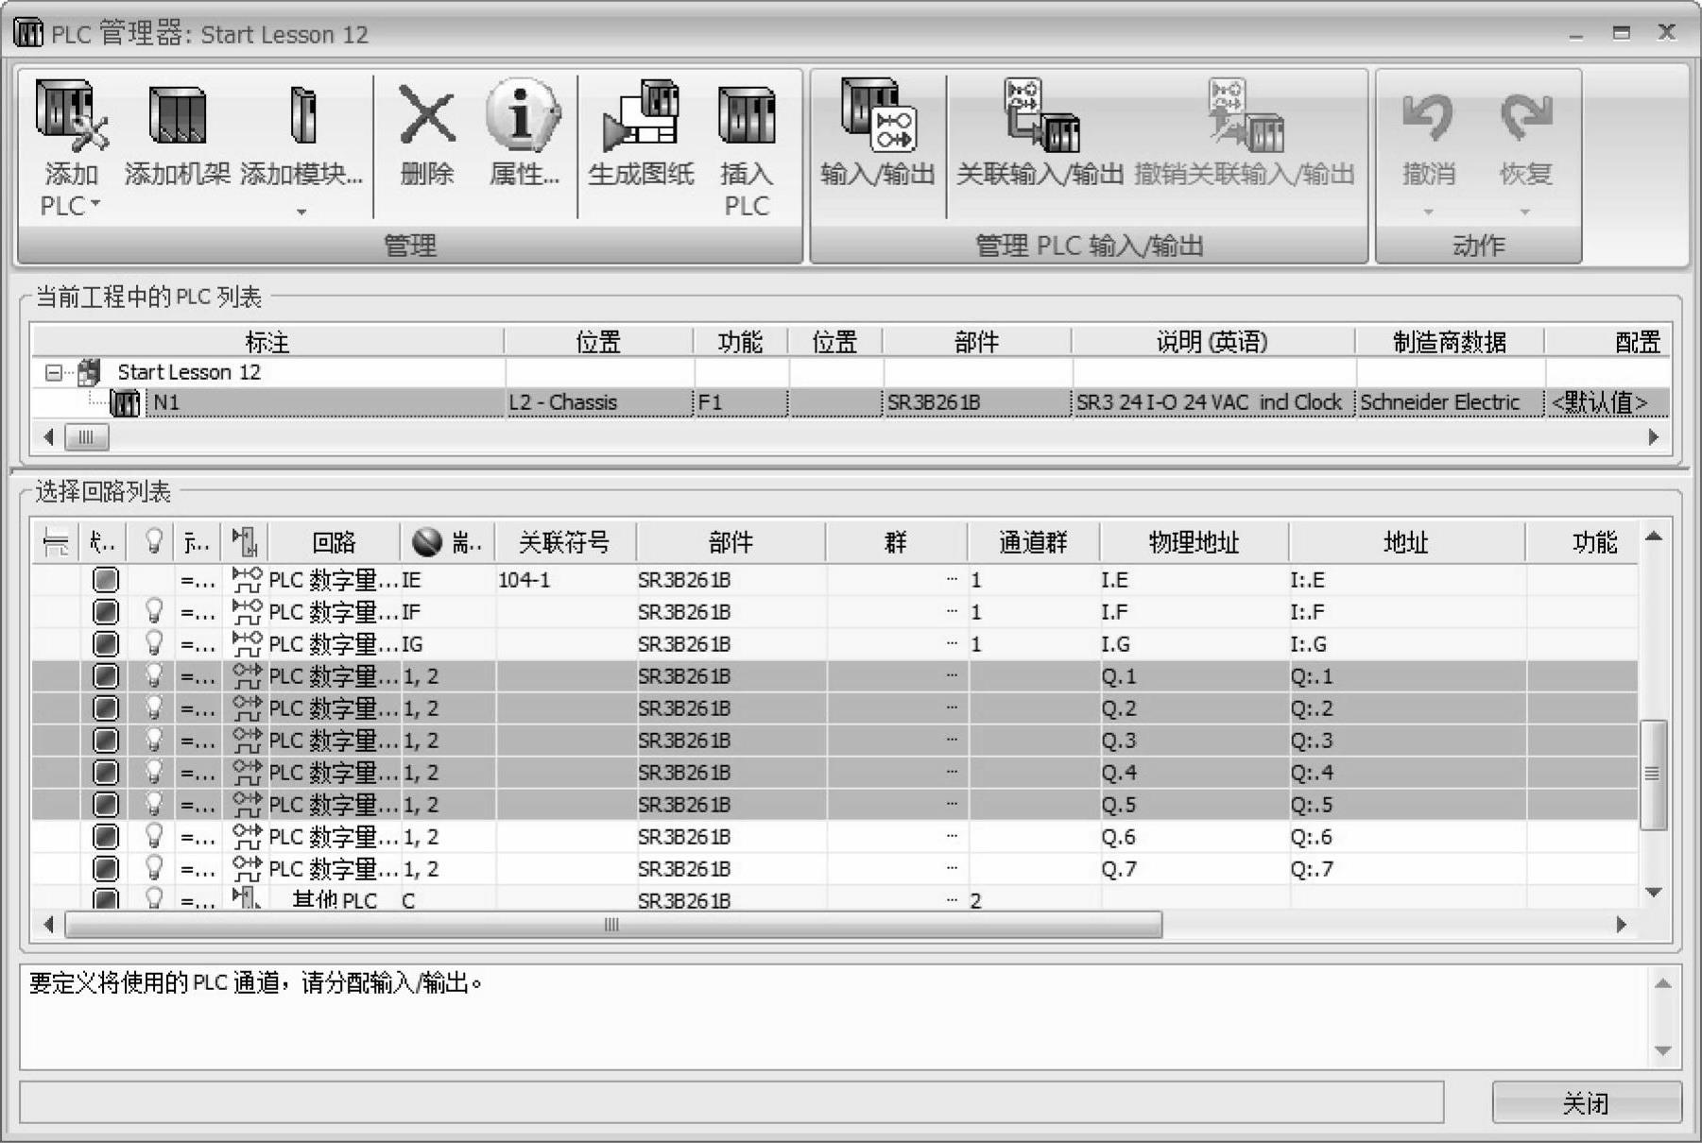Open the 添加模块 dropdown arrow
The height and width of the screenshot is (1143, 1702).
pyautogui.click(x=301, y=212)
